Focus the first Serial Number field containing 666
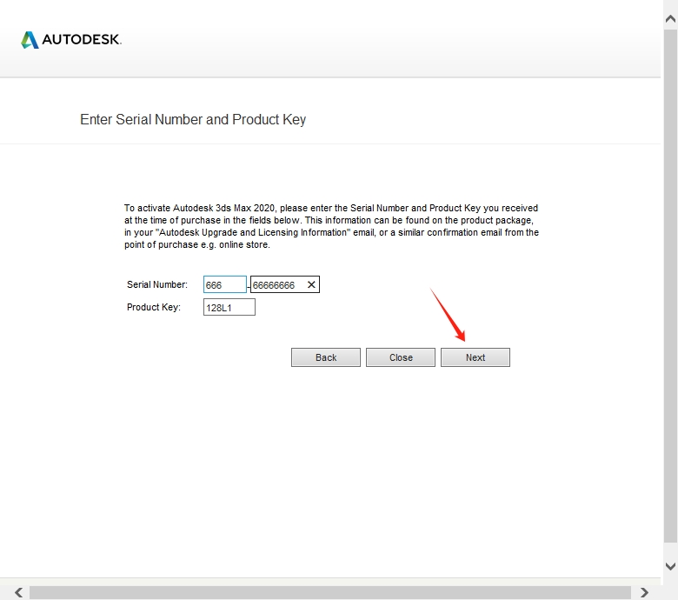The width and height of the screenshot is (678, 600). click(224, 284)
